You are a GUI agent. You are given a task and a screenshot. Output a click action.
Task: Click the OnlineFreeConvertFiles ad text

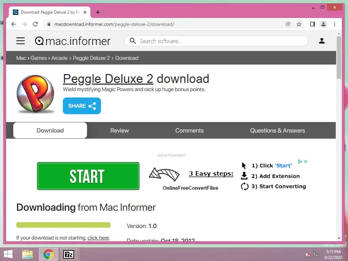[190, 188]
